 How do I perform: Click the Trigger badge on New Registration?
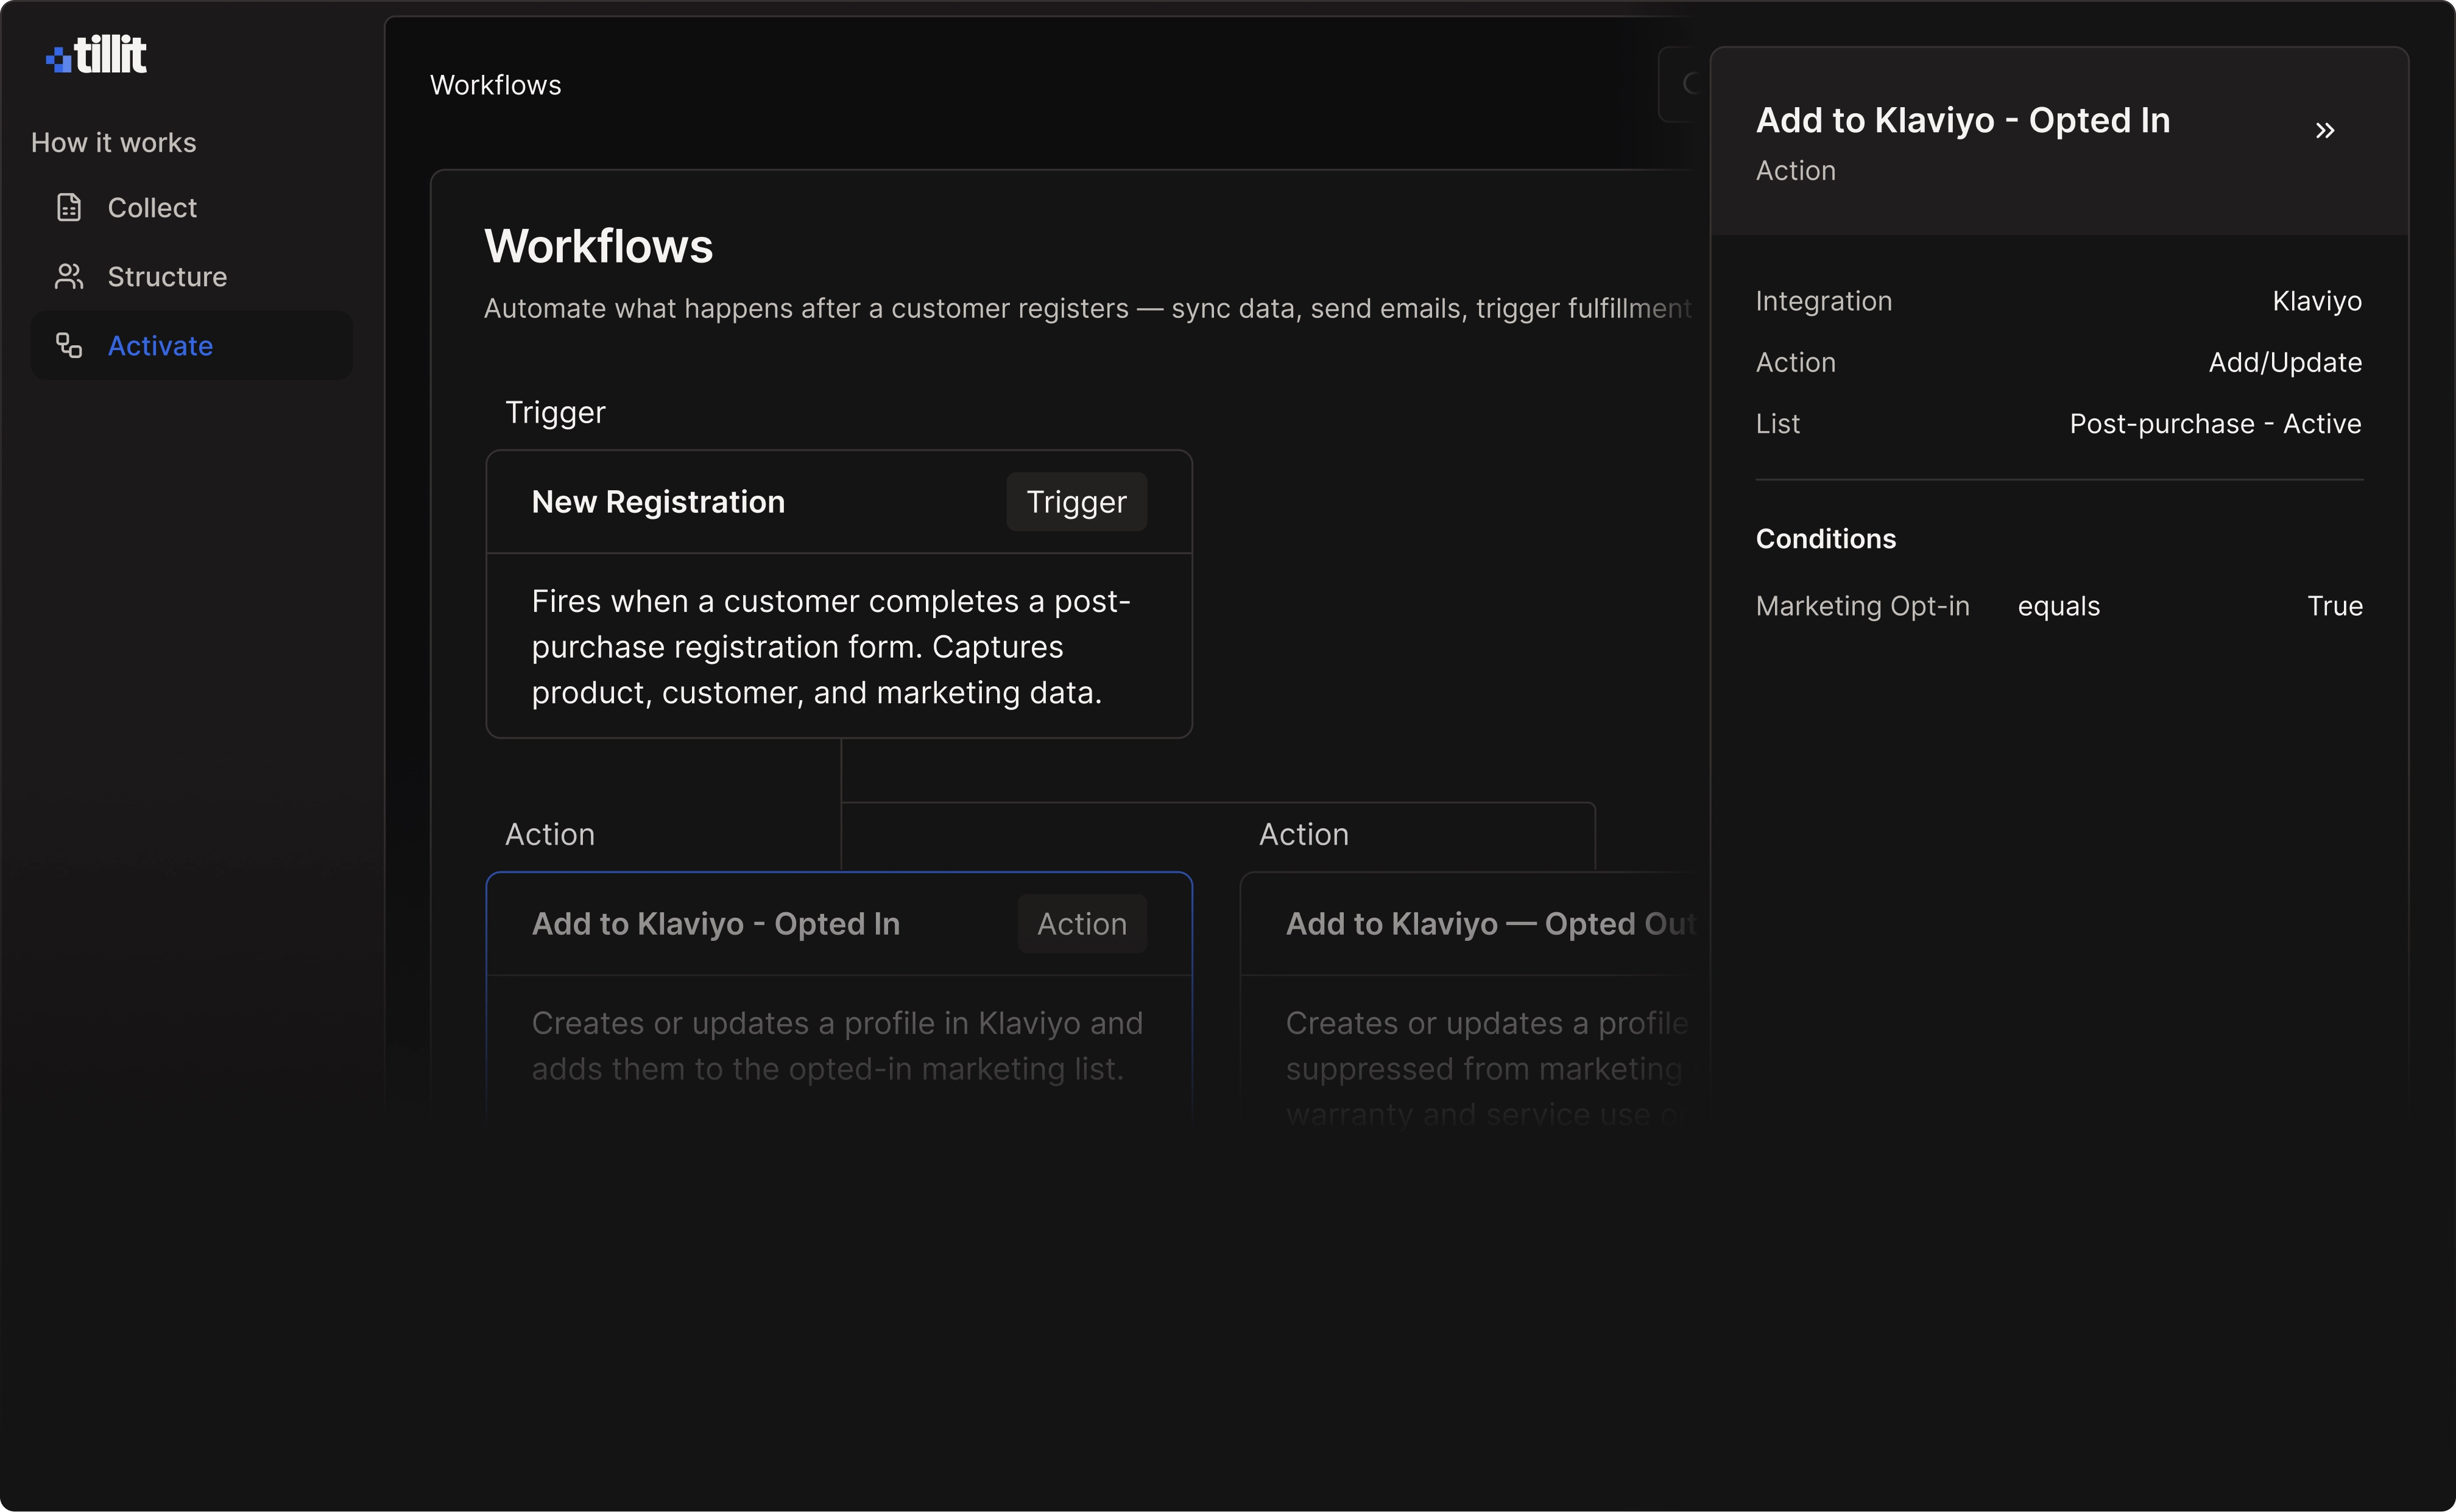pyautogui.click(x=1075, y=501)
